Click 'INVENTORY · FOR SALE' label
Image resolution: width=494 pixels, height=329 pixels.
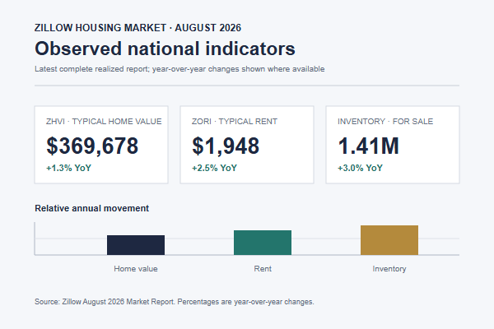coord(385,121)
